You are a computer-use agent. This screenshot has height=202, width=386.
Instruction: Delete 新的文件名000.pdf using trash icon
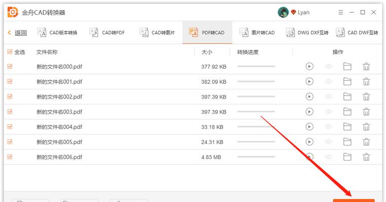[x=366, y=67]
